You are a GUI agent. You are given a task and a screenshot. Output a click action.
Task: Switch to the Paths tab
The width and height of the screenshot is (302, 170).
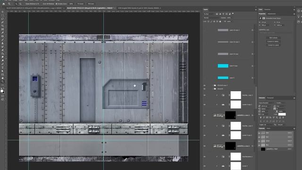pyautogui.click(x=268, y=128)
